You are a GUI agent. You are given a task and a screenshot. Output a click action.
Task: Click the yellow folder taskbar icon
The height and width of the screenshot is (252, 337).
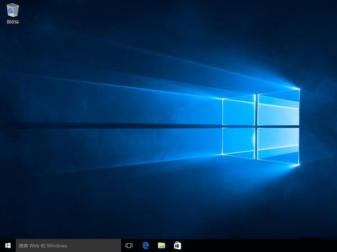pos(161,245)
